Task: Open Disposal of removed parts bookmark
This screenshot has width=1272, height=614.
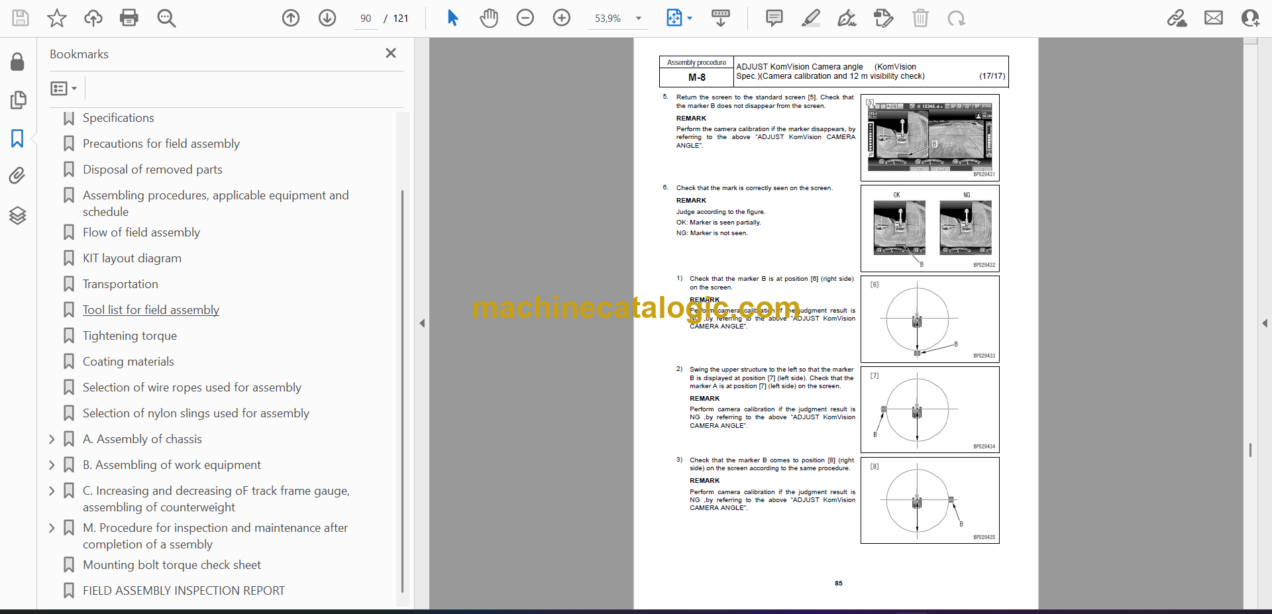Action: pyautogui.click(x=152, y=170)
